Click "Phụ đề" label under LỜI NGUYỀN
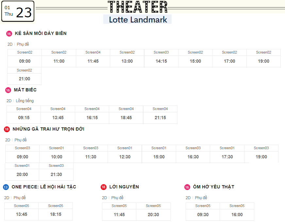Viewport: 285px width, 224px height. coord(117,198)
